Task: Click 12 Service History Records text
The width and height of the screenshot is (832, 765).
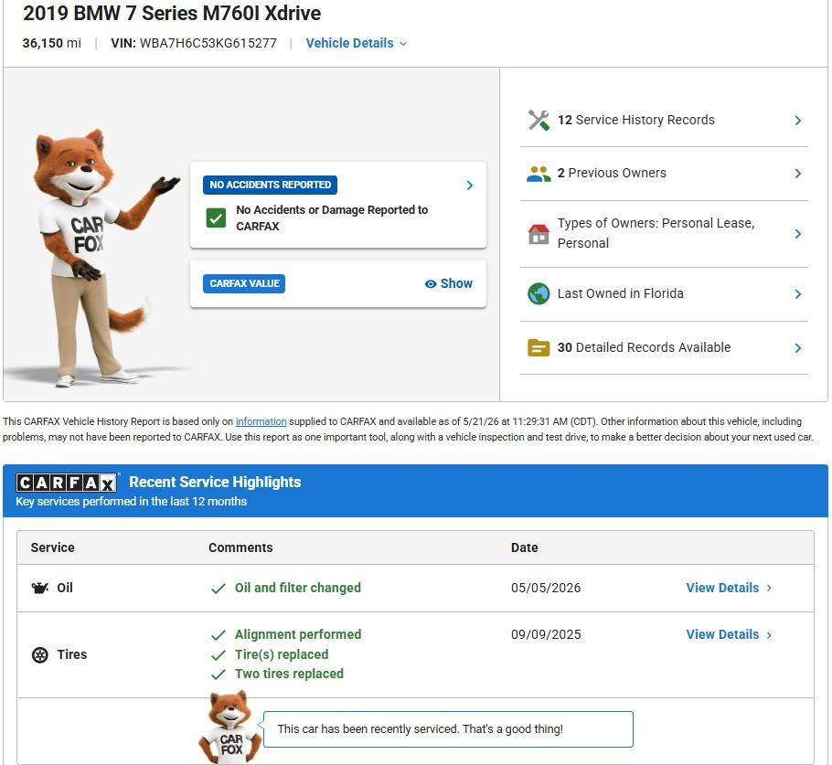Action: point(635,120)
